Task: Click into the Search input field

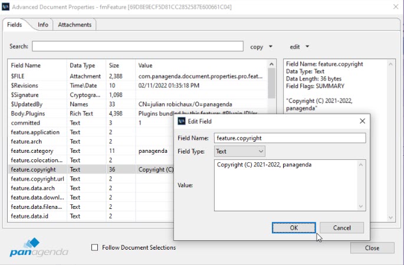Action: [137, 47]
